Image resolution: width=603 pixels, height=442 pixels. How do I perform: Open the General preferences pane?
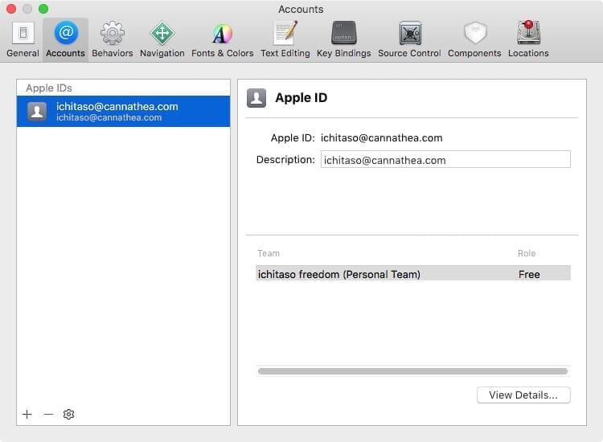point(23,39)
